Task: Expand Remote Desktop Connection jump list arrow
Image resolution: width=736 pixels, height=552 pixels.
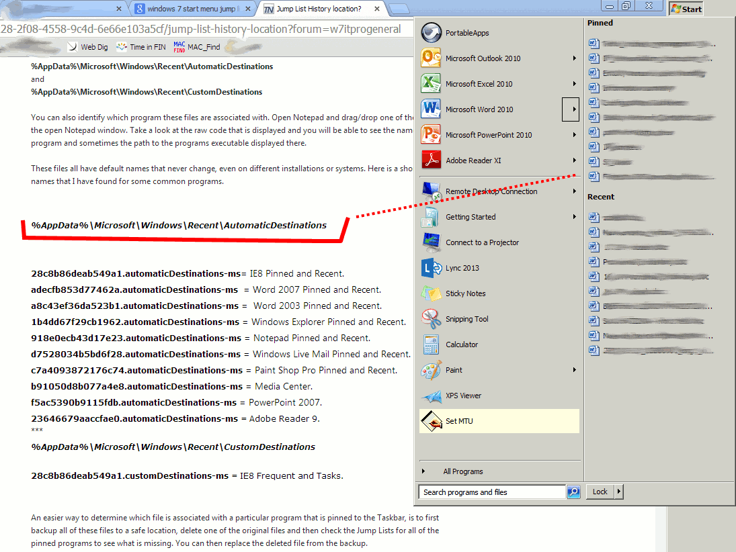Action: click(x=574, y=191)
